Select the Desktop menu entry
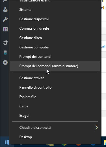 (55, 137)
